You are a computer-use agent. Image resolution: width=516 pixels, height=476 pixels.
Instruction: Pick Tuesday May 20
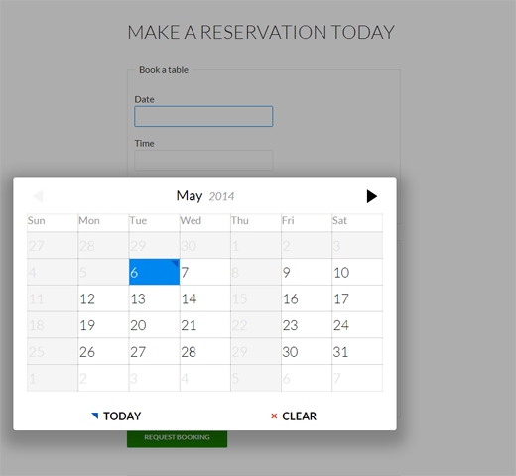click(154, 325)
